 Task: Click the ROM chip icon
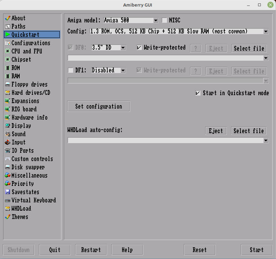8,68
